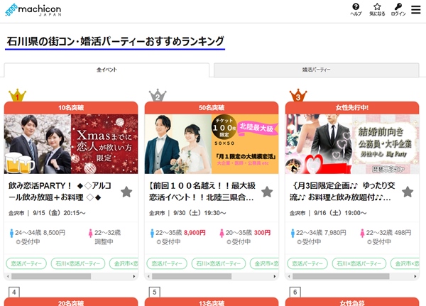Screen dimensions: 426x306
Task: Click the bronze rank 3 crown
Action: pos(298,95)
